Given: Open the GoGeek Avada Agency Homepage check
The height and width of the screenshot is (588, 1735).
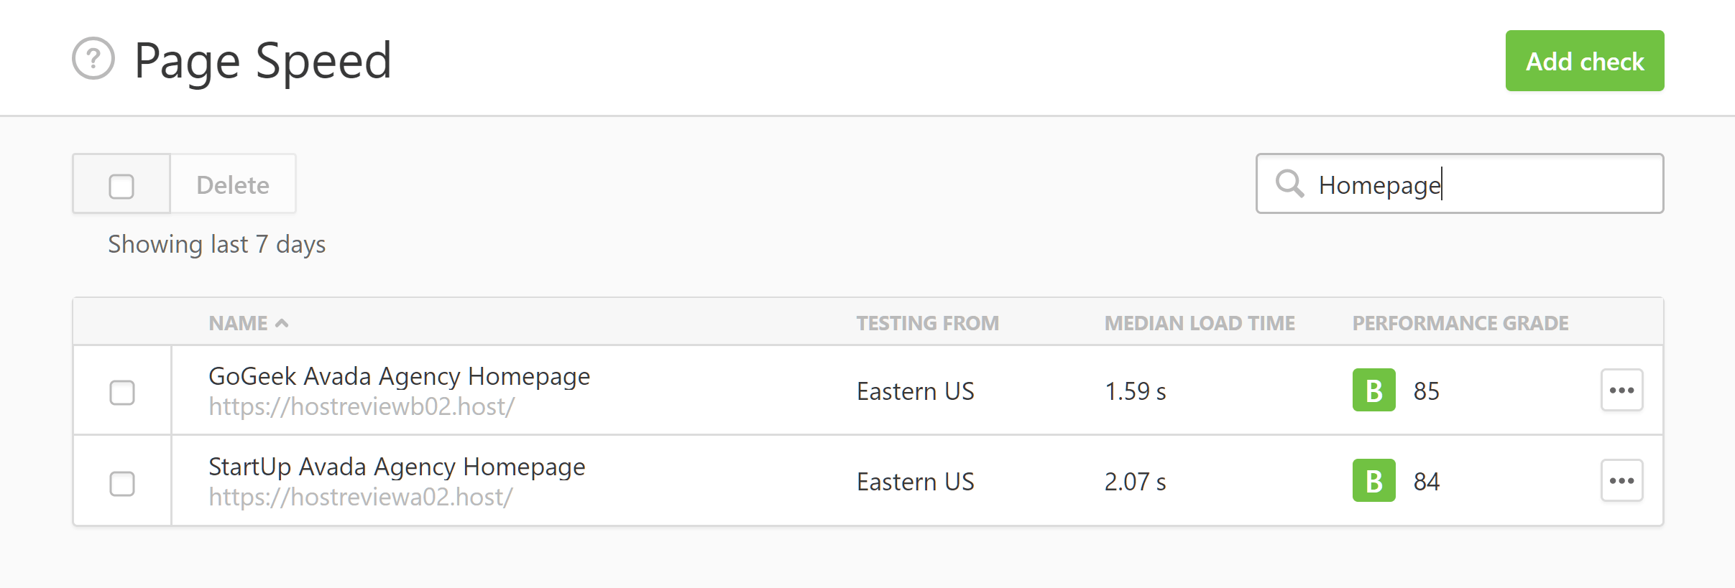Looking at the screenshot, I should tap(399, 376).
